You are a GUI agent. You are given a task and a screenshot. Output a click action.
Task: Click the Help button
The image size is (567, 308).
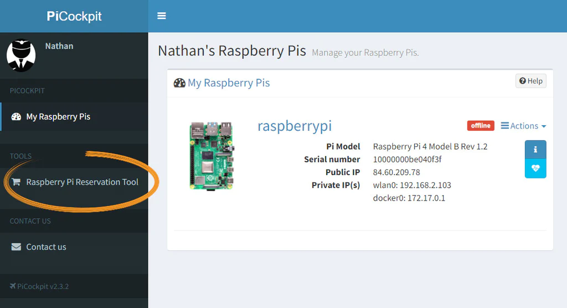531,81
